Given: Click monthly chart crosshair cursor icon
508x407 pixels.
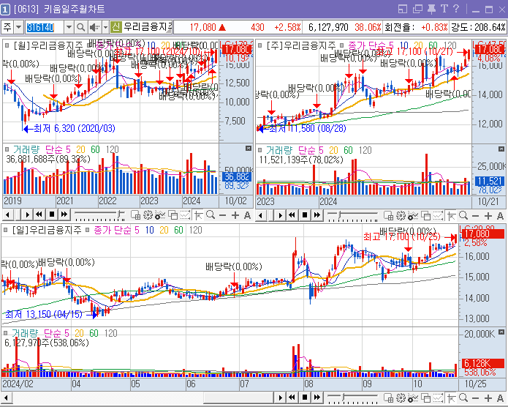Looking at the screenshot, I should tap(198, 215).
